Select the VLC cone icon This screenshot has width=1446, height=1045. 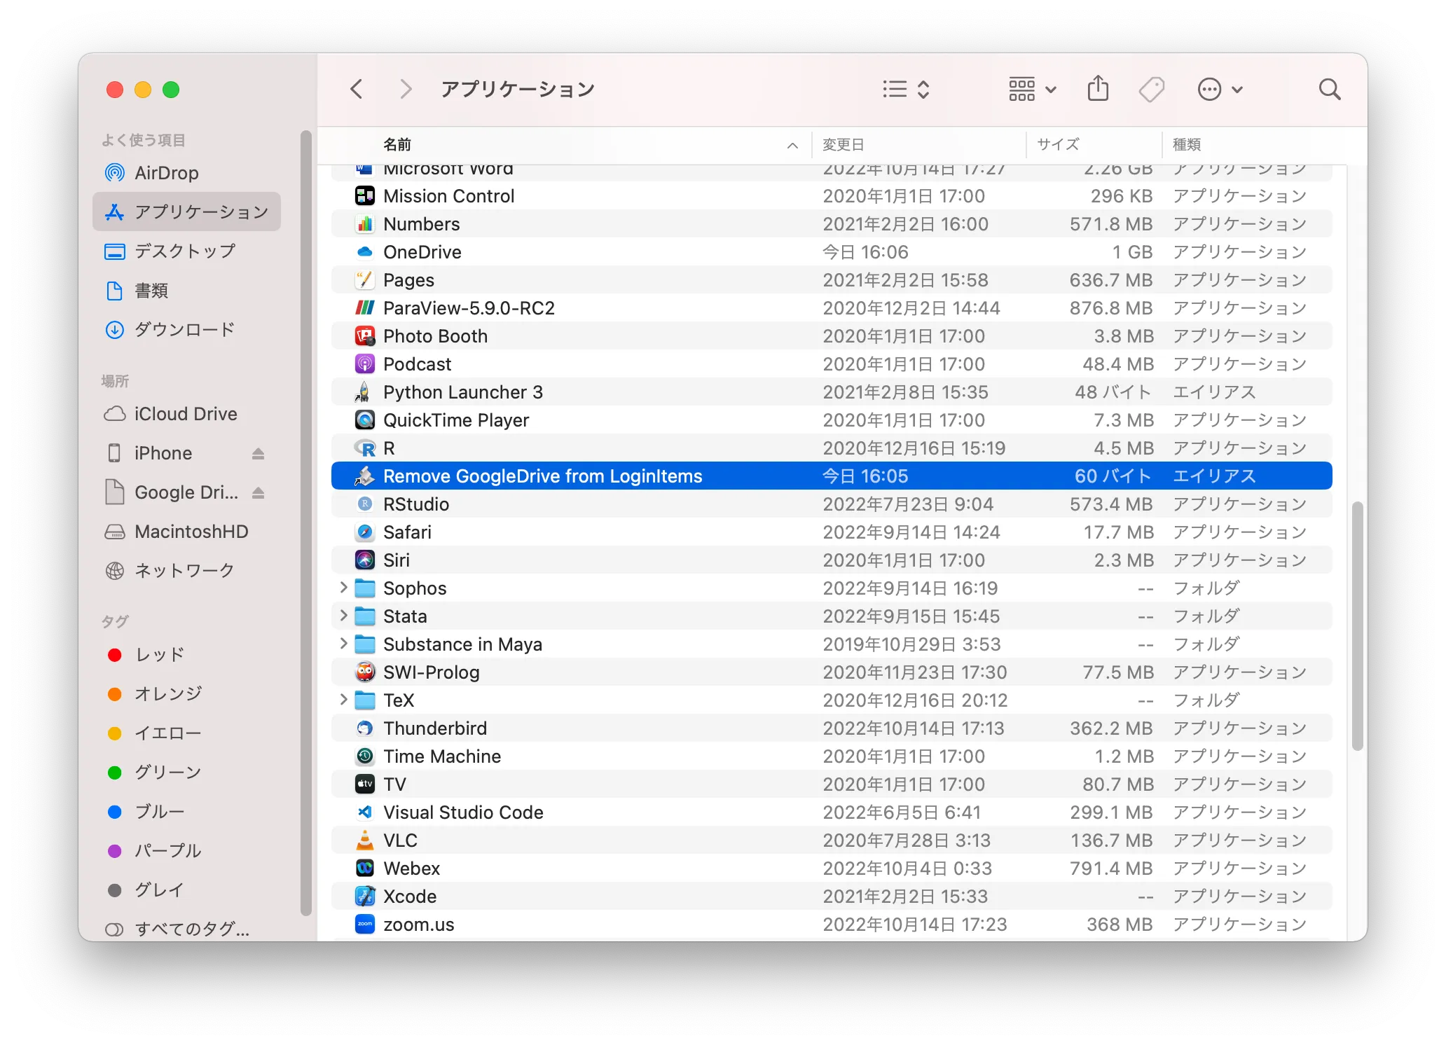point(365,840)
